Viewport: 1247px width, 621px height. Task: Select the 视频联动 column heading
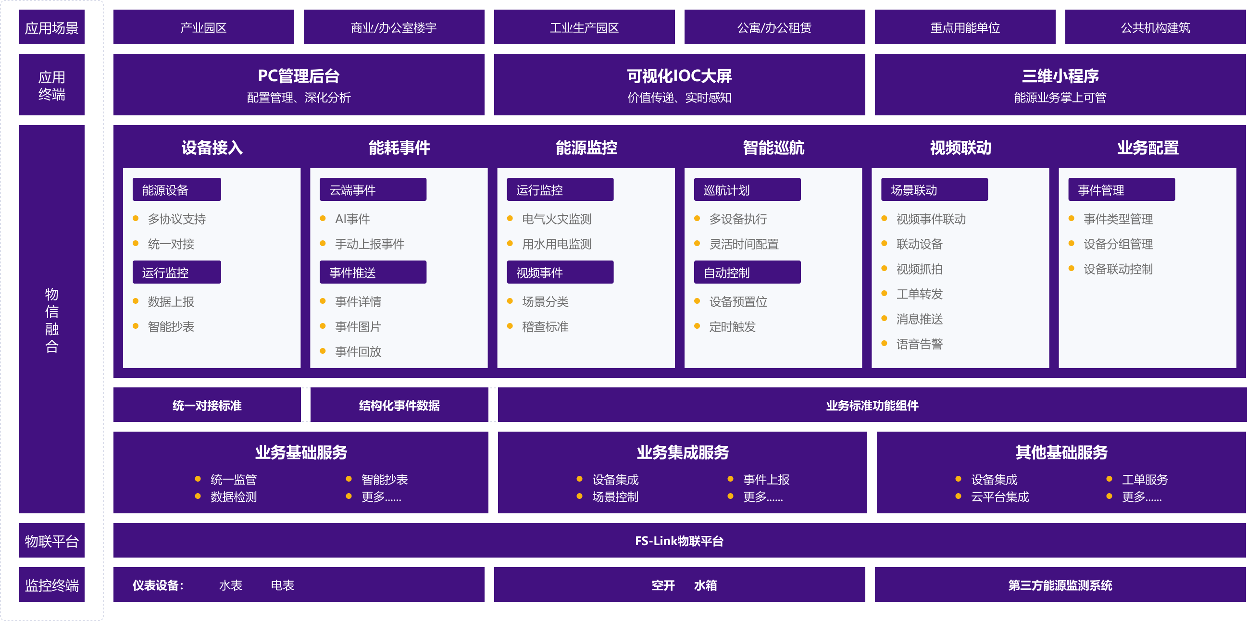[960, 148]
